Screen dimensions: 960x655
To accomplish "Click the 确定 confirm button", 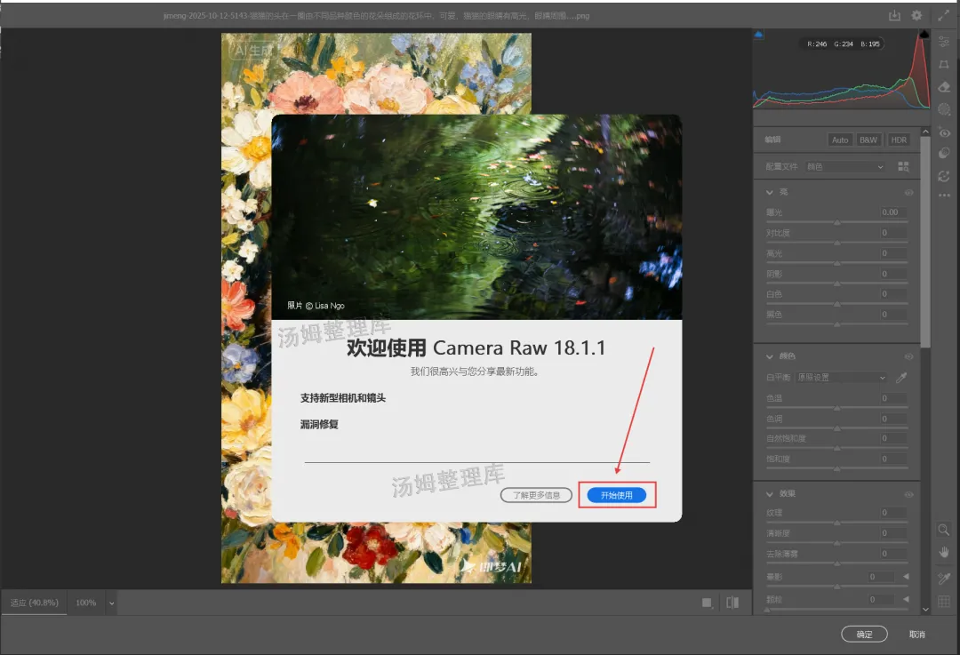I will pos(864,635).
